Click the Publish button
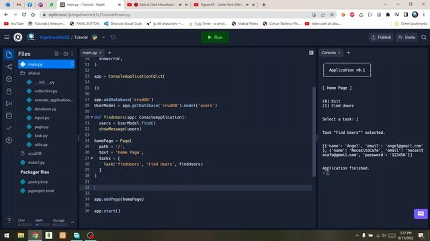Image resolution: width=430 pixels, height=241 pixels. tap(381, 37)
